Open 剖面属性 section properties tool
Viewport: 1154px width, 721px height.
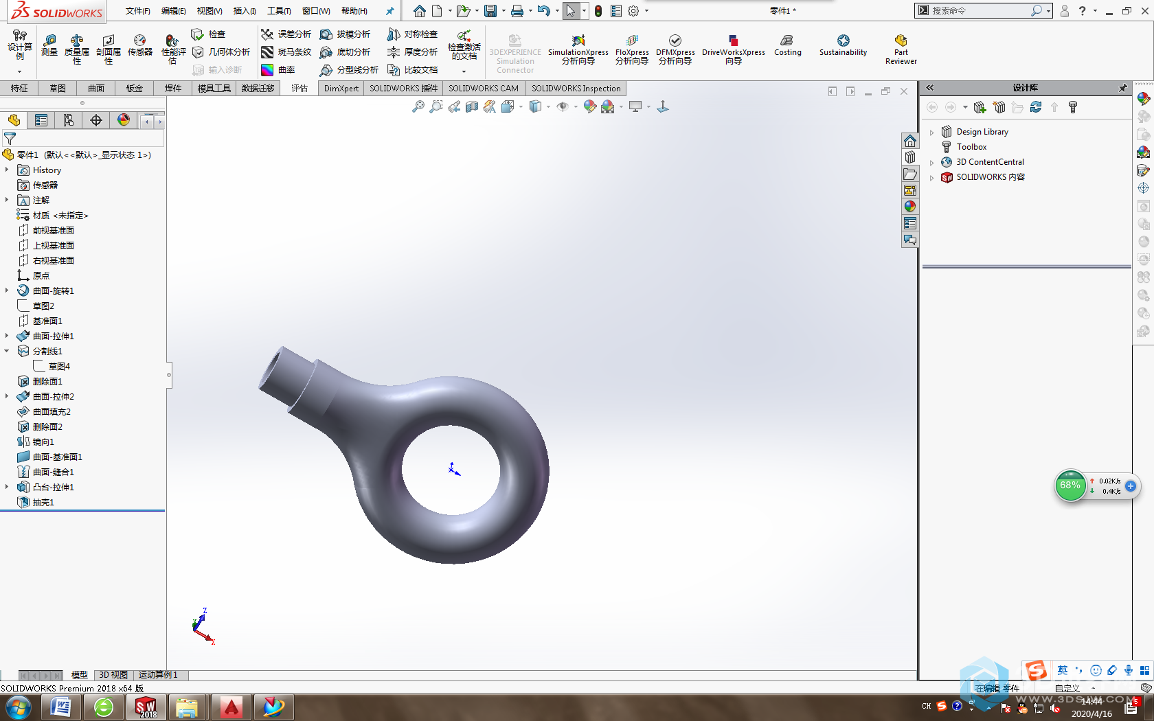(x=109, y=49)
